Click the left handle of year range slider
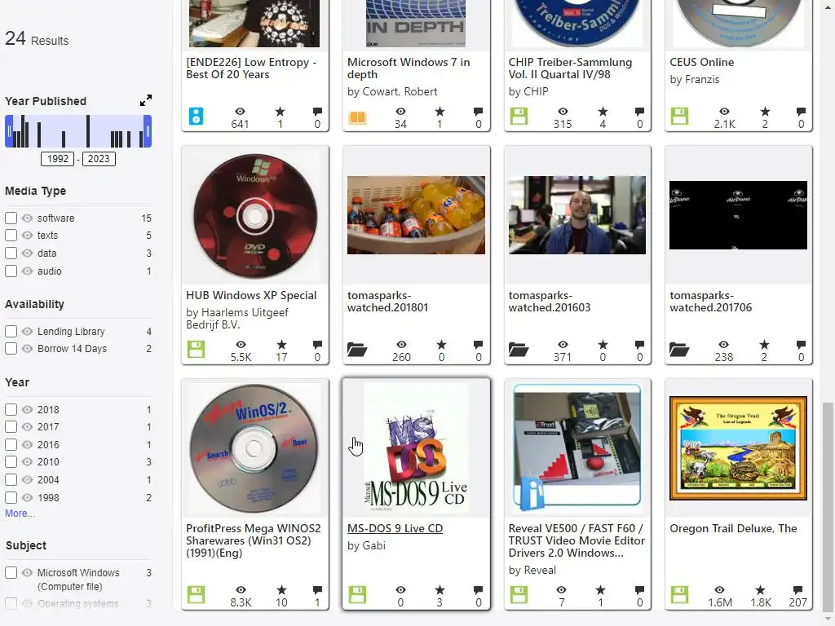The height and width of the screenshot is (626, 835). click(x=8, y=131)
